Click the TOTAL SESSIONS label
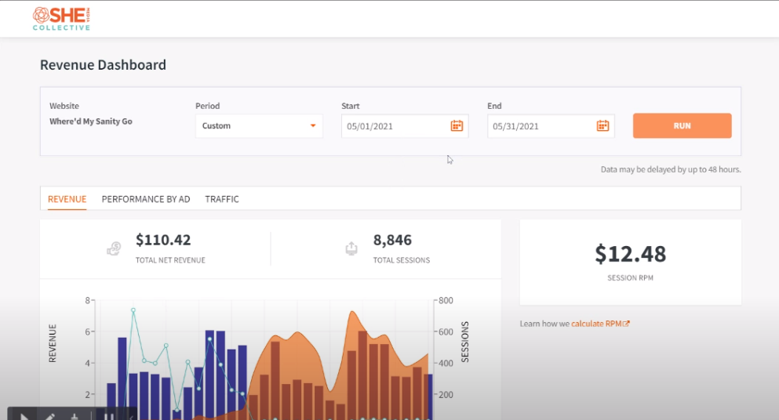This screenshot has width=779, height=420. tap(402, 260)
